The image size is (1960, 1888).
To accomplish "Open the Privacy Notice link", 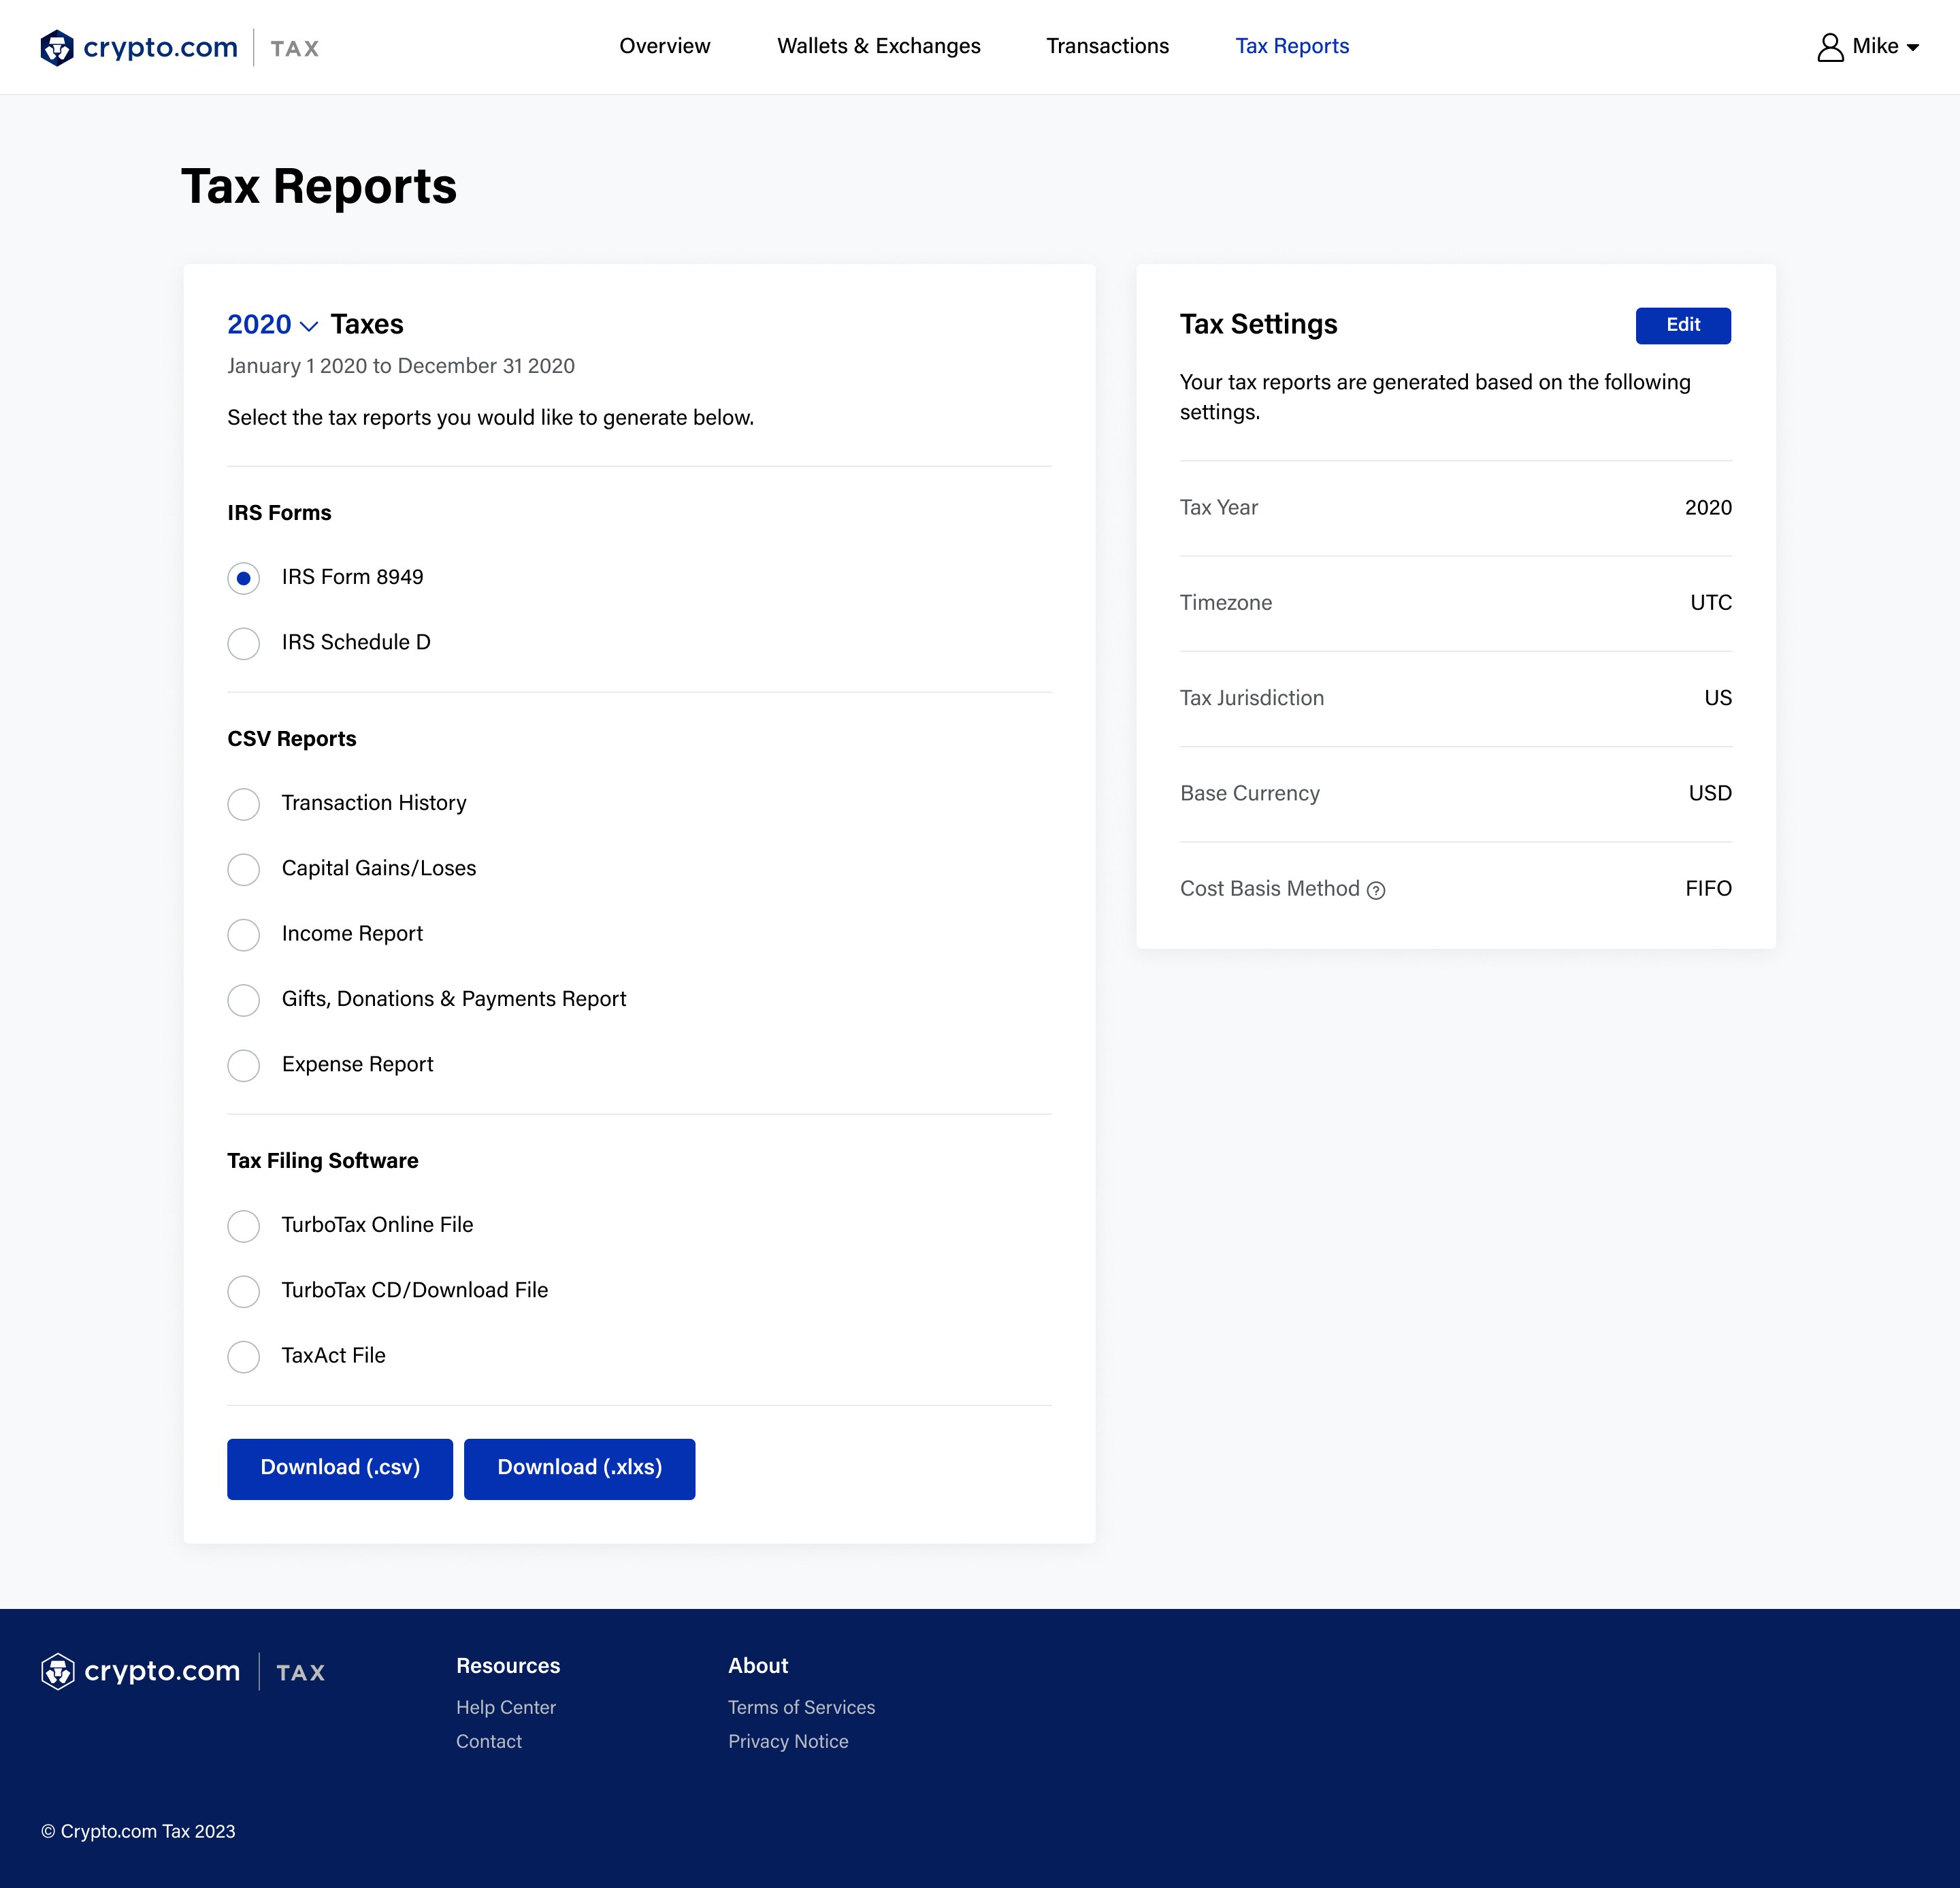I will point(787,1741).
